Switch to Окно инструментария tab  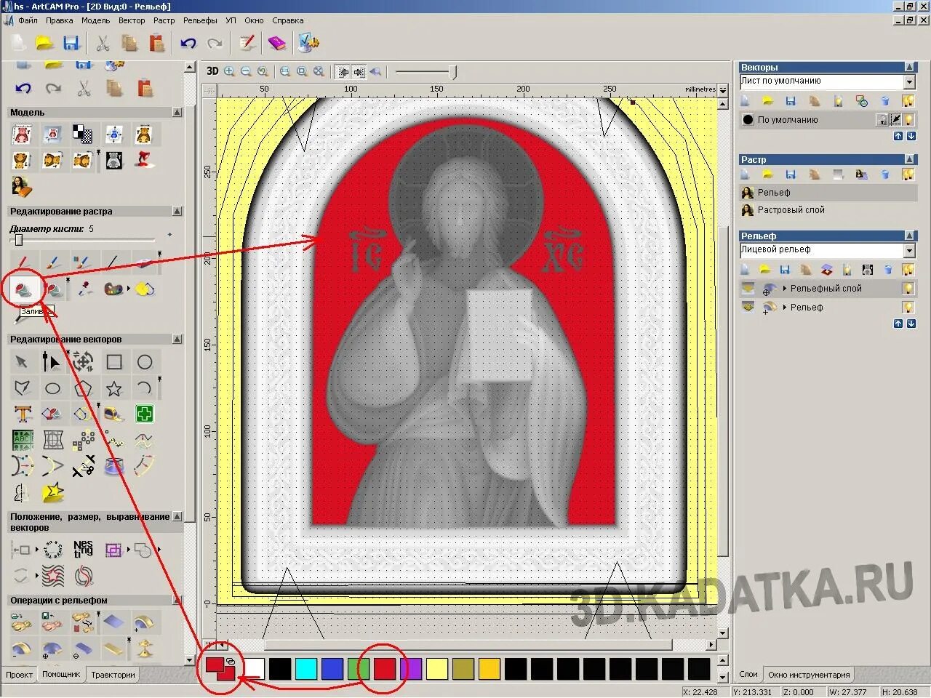tap(809, 675)
